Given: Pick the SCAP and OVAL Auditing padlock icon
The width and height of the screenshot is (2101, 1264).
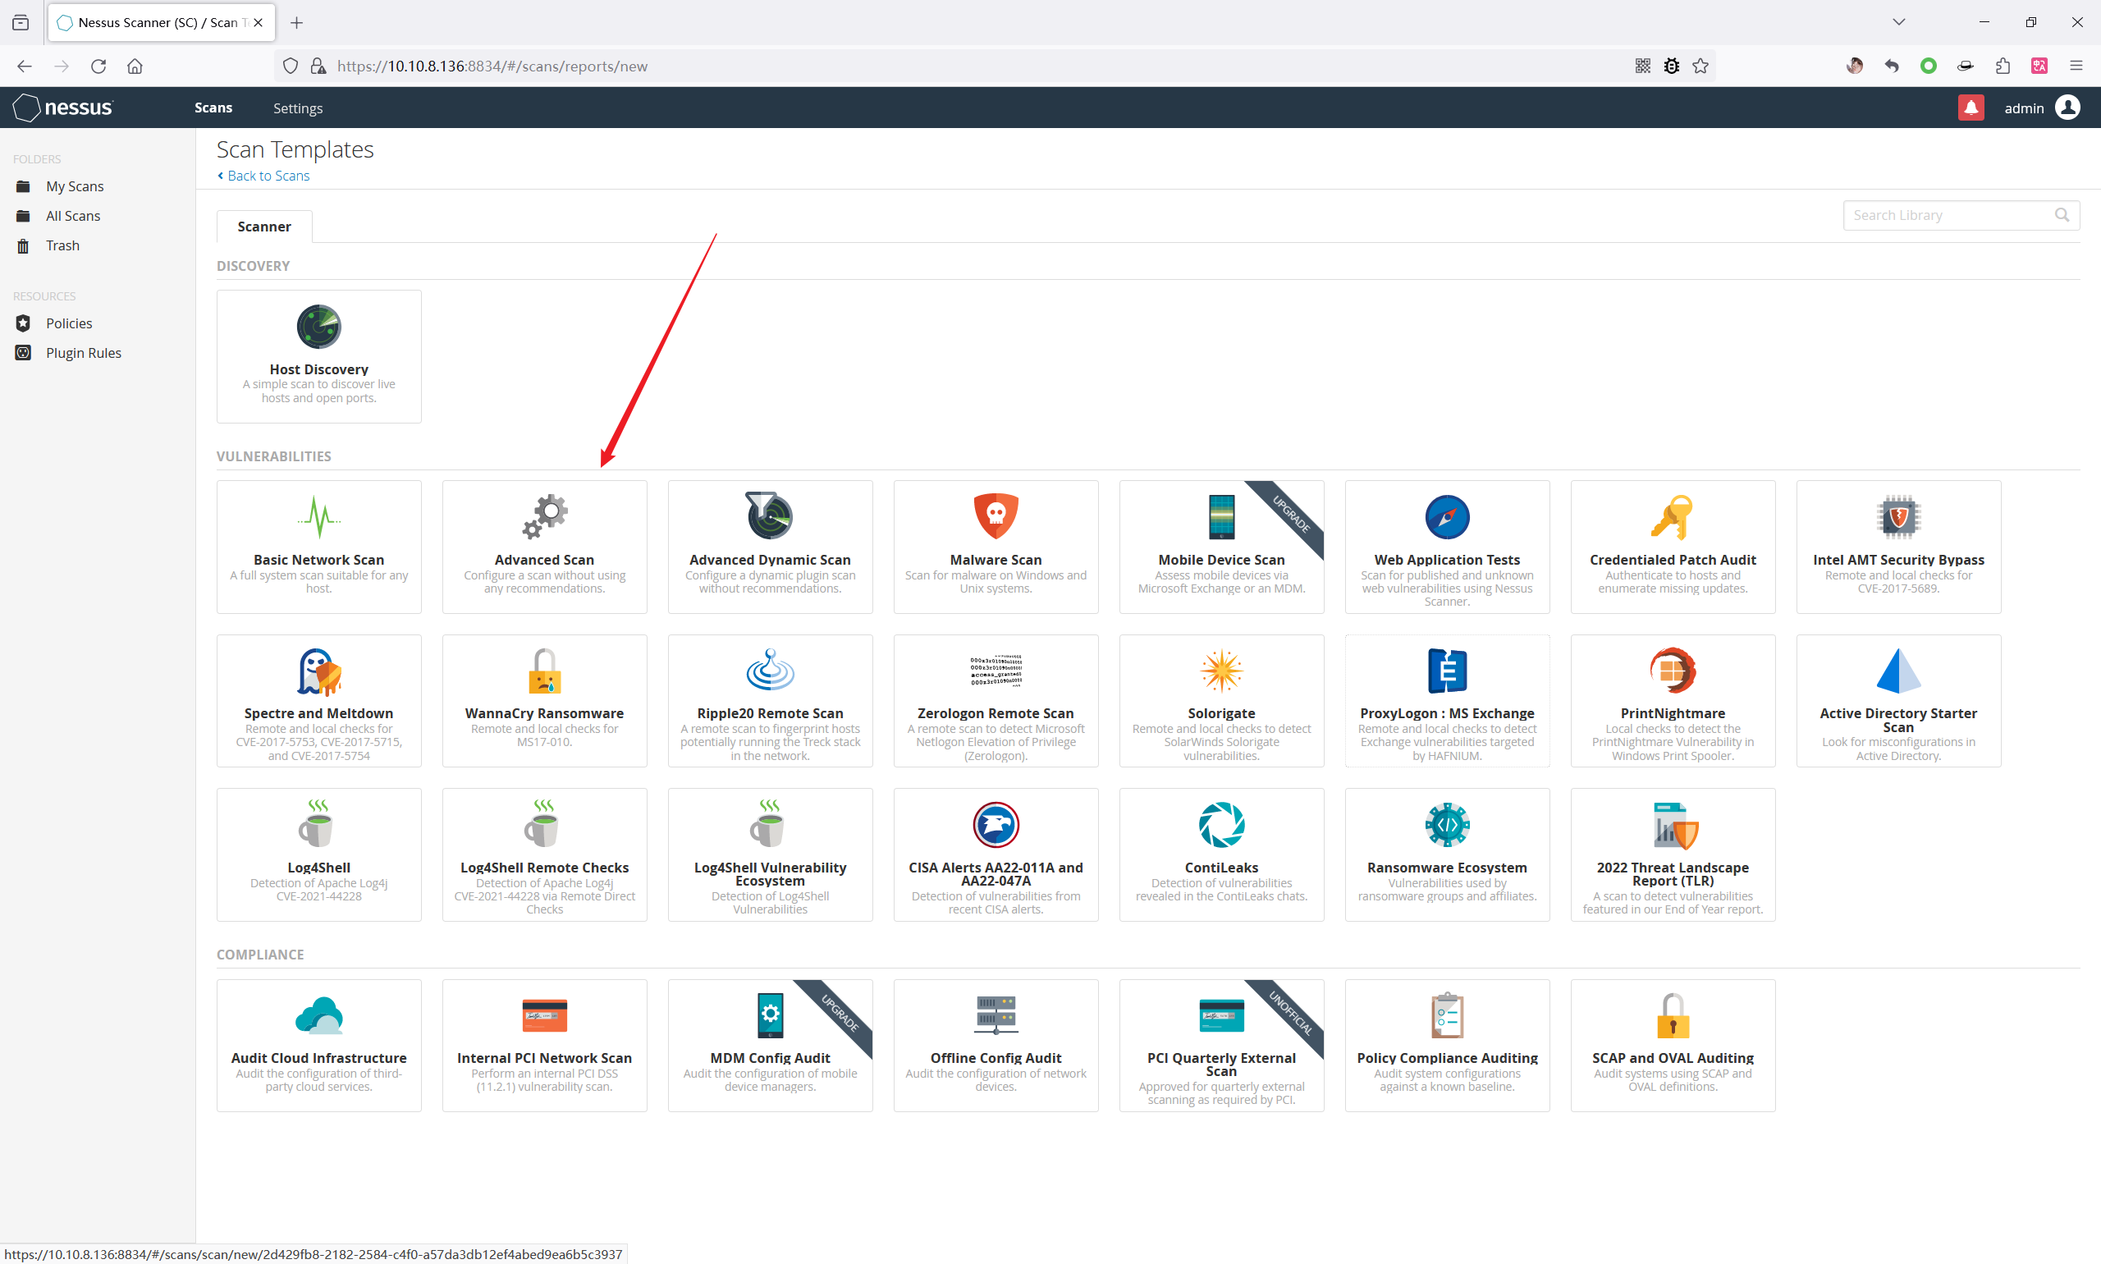Looking at the screenshot, I should pyautogui.click(x=1673, y=1015).
